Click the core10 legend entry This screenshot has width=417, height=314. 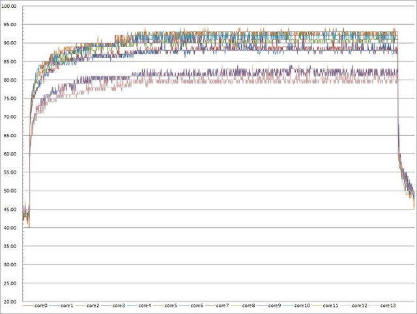click(x=302, y=306)
